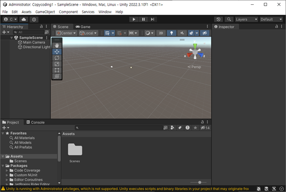
Task: Open the Default layout dropdown
Action: [271, 19]
